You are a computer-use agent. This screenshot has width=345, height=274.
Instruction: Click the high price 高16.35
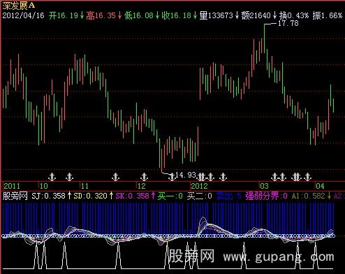104,15
